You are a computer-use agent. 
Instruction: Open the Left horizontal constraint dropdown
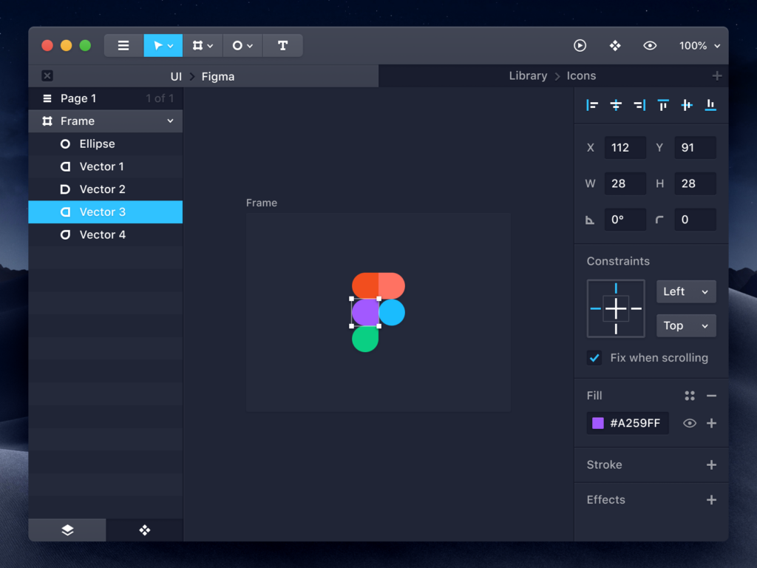[x=686, y=291]
